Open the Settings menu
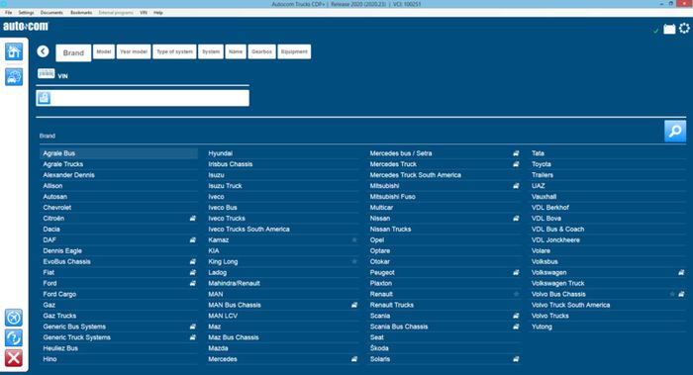This screenshot has width=693, height=375. [26, 13]
